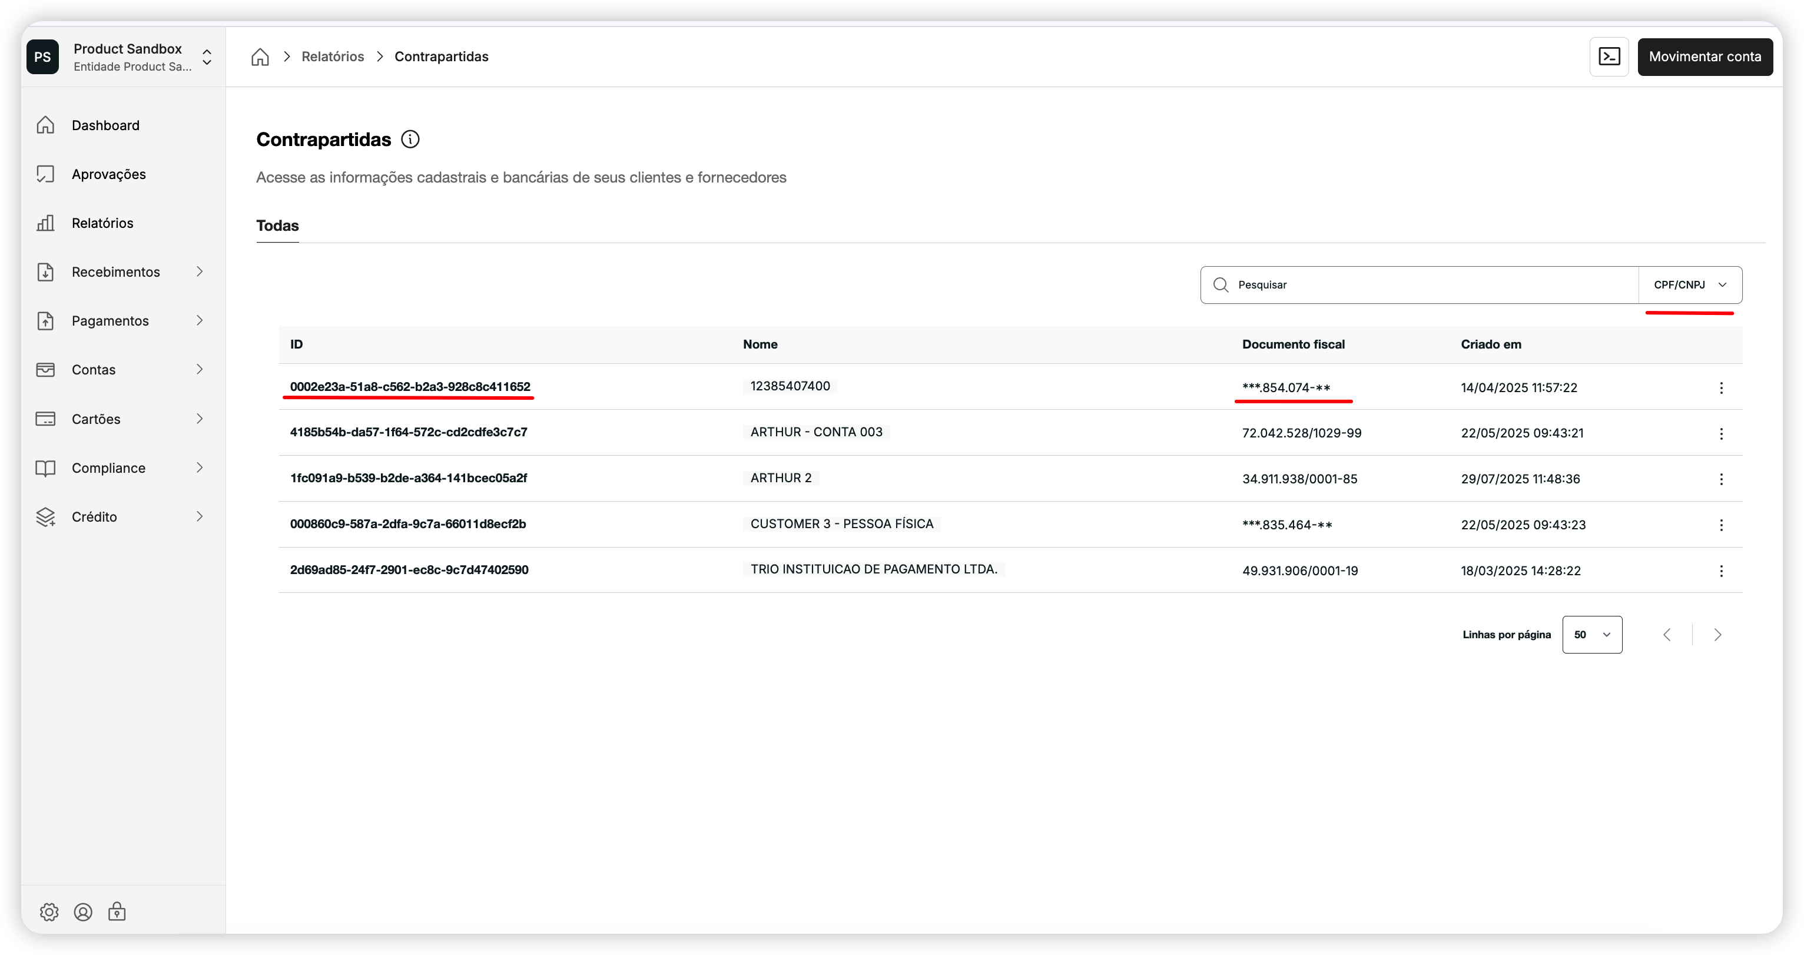Open Dashboard from the sidebar

[x=105, y=125]
